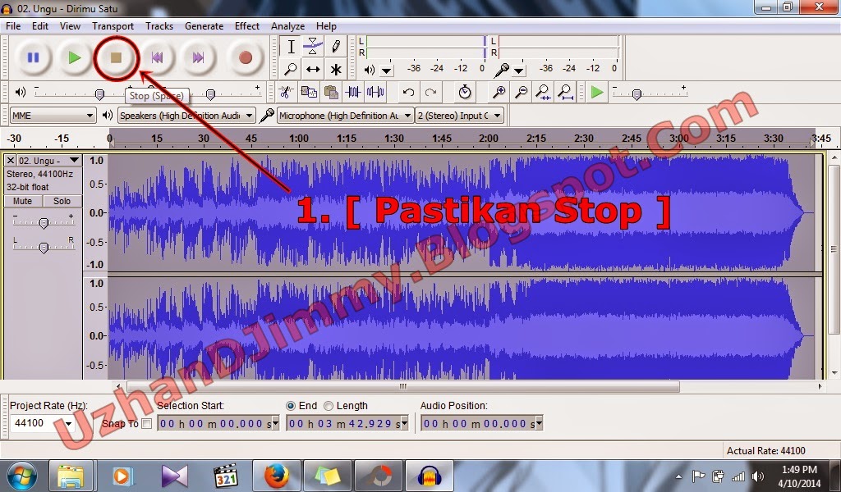This screenshot has height=492, width=841.
Task: Mute the 02. Ungu track
Action: pos(22,201)
